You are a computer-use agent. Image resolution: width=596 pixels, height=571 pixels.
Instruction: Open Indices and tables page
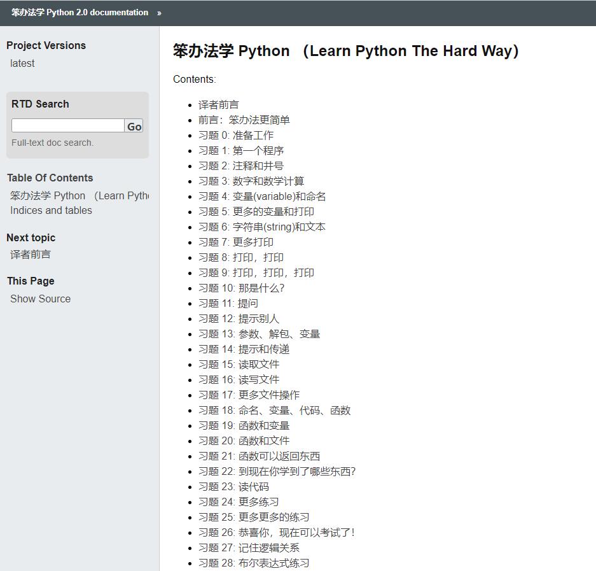[51, 210]
